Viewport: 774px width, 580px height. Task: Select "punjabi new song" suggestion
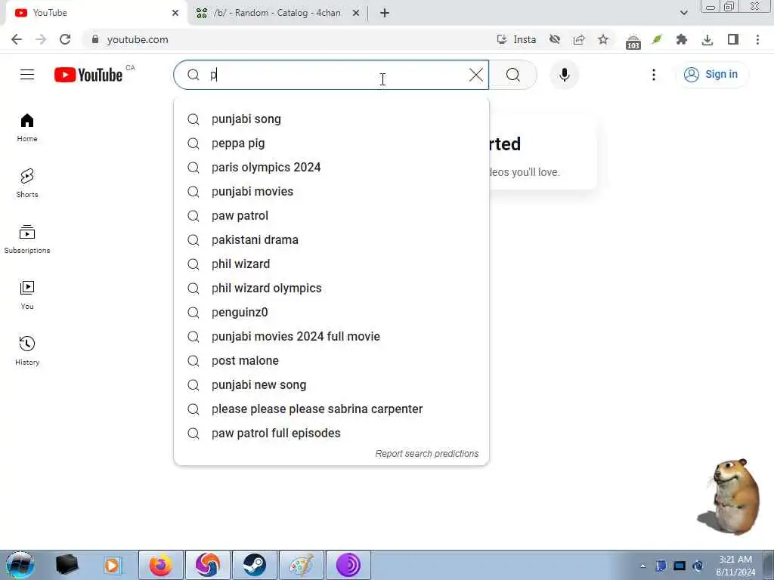point(331,384)
